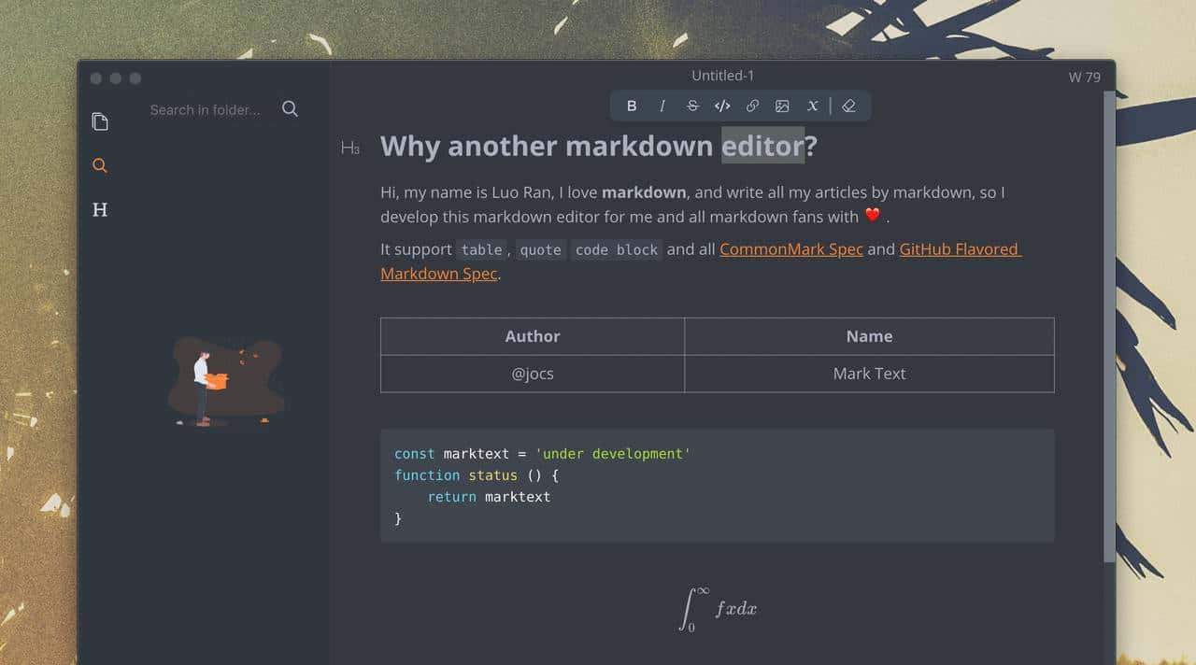Open the GitHub Flavored Markdown Spec link

point(959,249)
